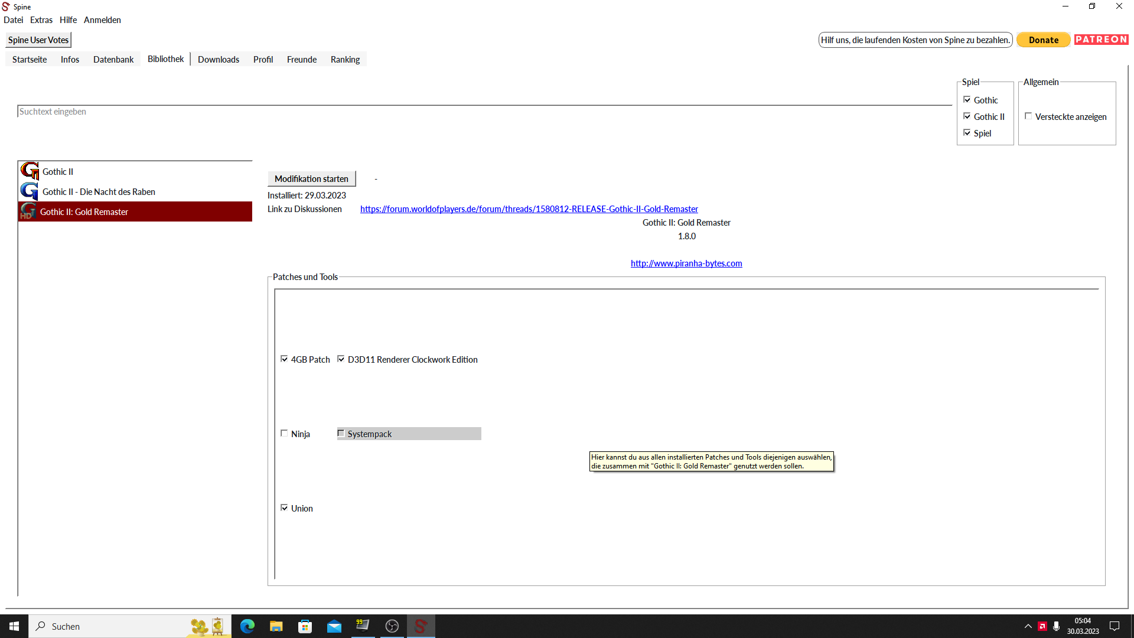
Task: Open the Datei menu
Action: pos(14,19)
